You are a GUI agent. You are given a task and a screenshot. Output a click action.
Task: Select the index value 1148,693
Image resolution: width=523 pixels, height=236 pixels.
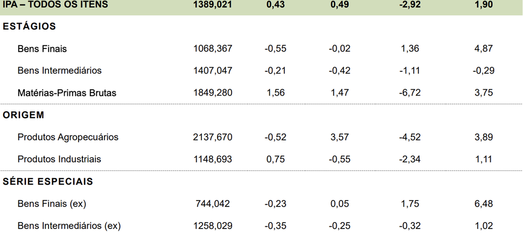[x=213, y=159]
